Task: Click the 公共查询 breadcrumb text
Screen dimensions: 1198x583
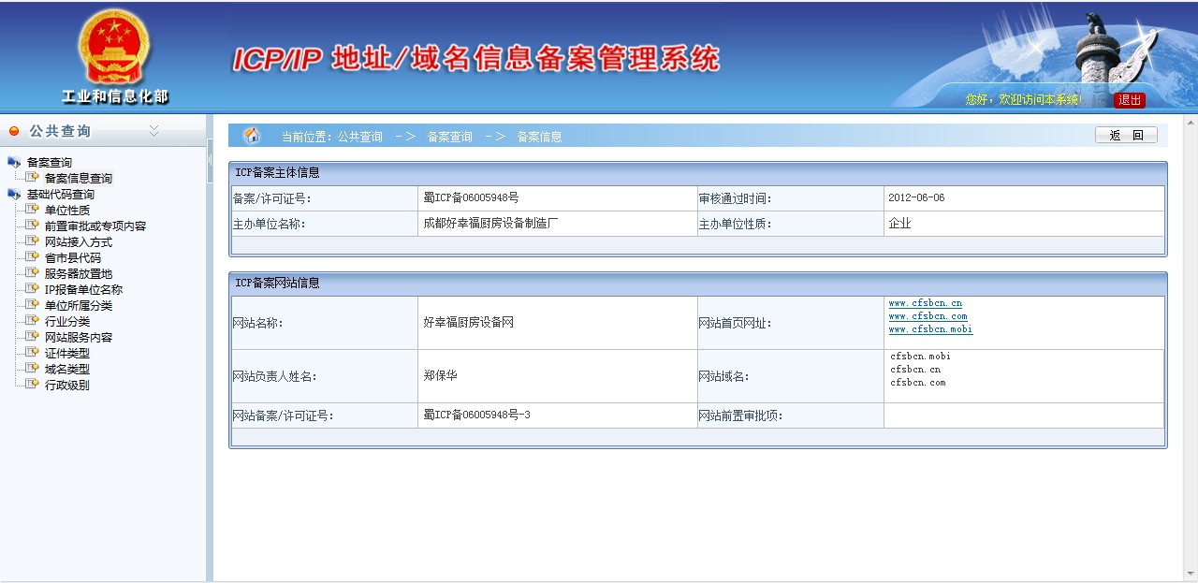Action: [x=360, y=137]
